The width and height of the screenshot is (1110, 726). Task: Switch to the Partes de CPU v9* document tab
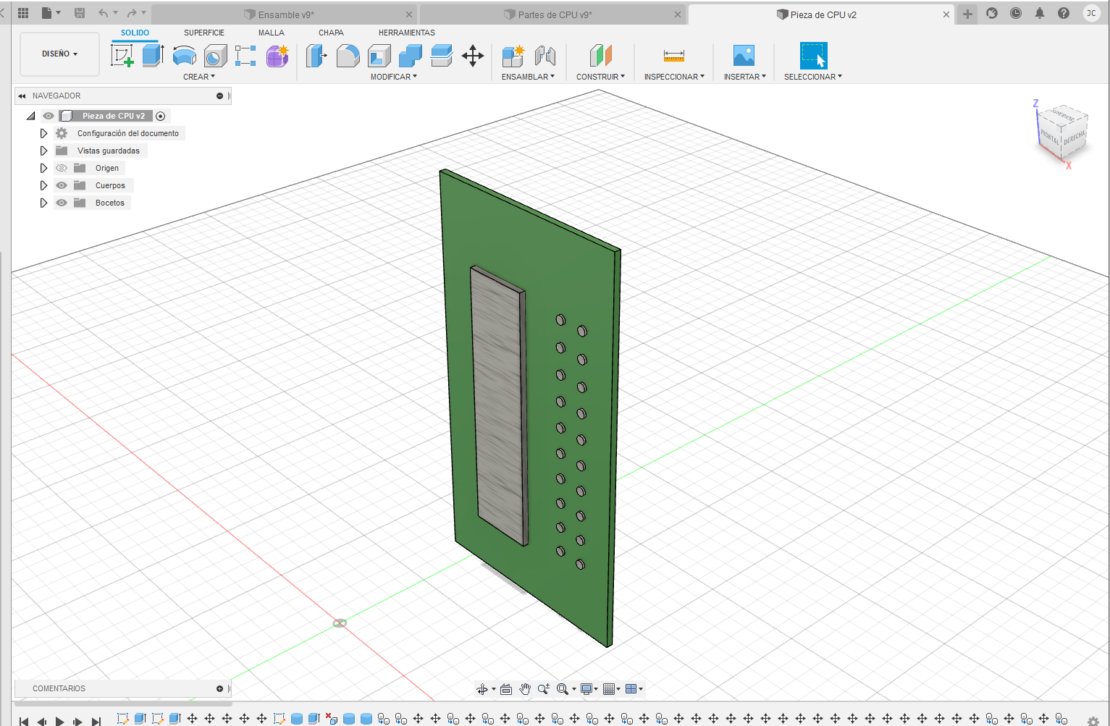coord(552,14)
